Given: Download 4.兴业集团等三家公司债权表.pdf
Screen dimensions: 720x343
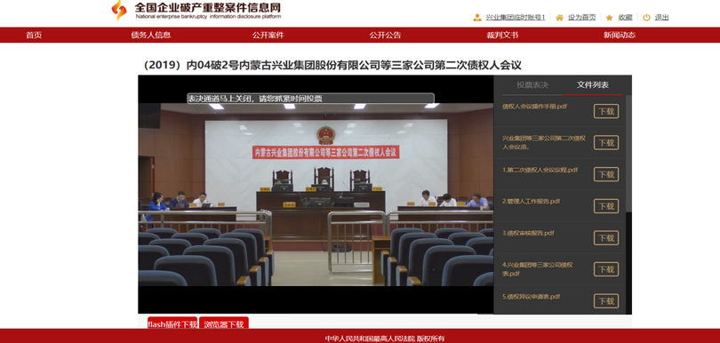Looking at the screenshot, I should pyautogui.click(x=606, y=269).
